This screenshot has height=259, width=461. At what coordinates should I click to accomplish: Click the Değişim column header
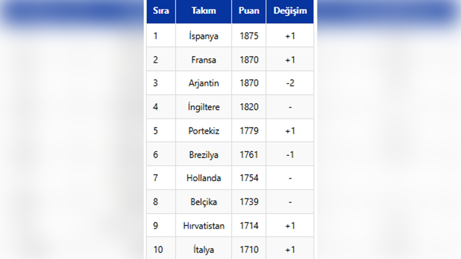290,11
